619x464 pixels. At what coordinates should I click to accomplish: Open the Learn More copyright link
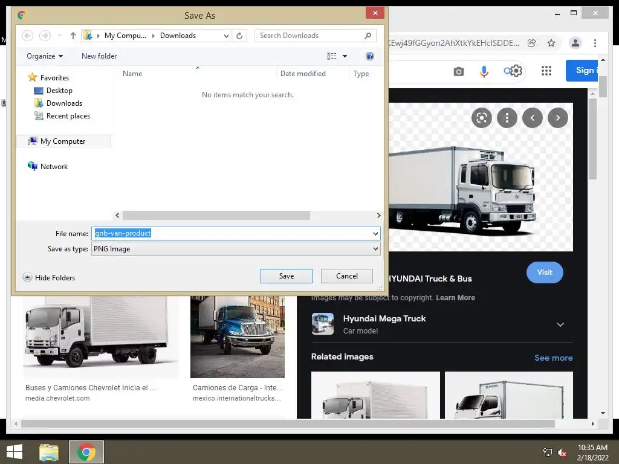pyautogui.click(x=455, y=297)
